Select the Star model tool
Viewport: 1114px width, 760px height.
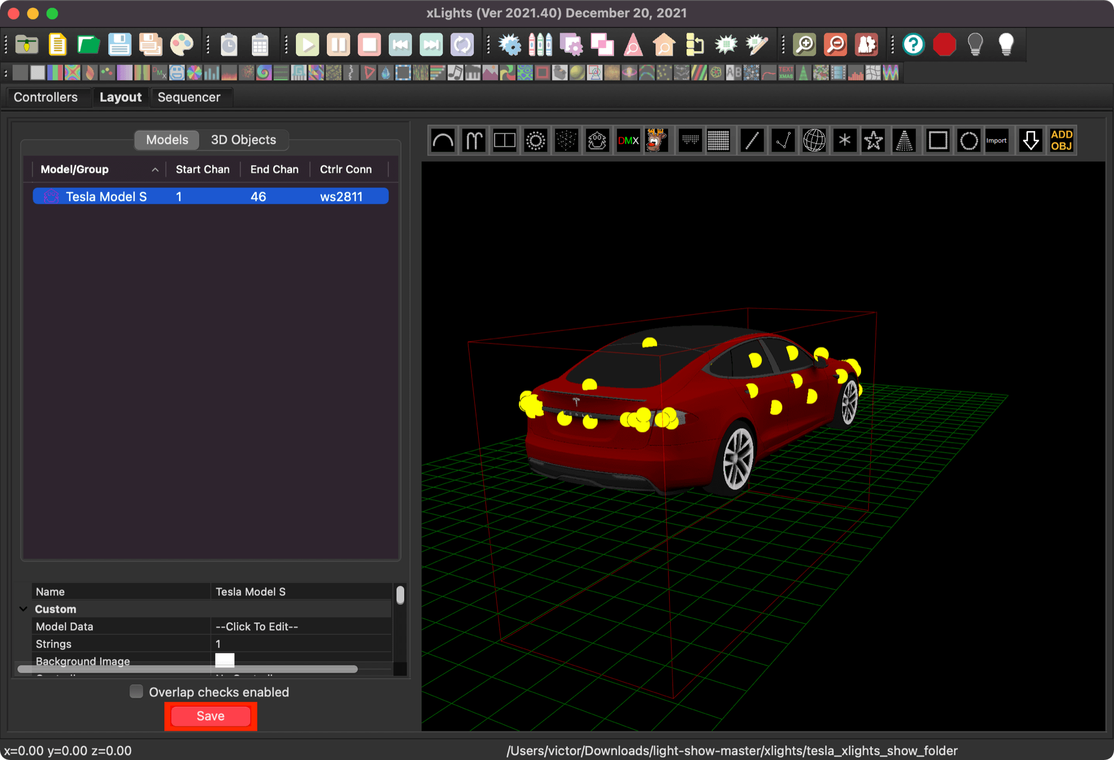point(874,141)
